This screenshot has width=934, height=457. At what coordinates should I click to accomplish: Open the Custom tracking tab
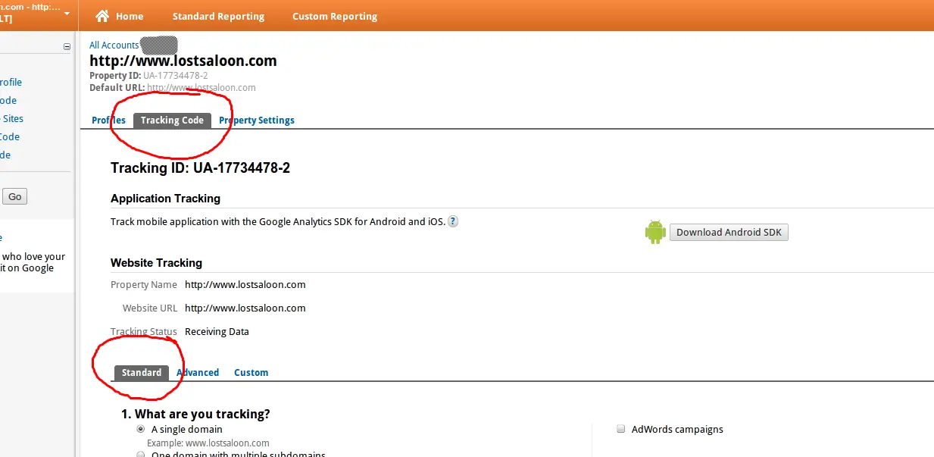point(251,373)
